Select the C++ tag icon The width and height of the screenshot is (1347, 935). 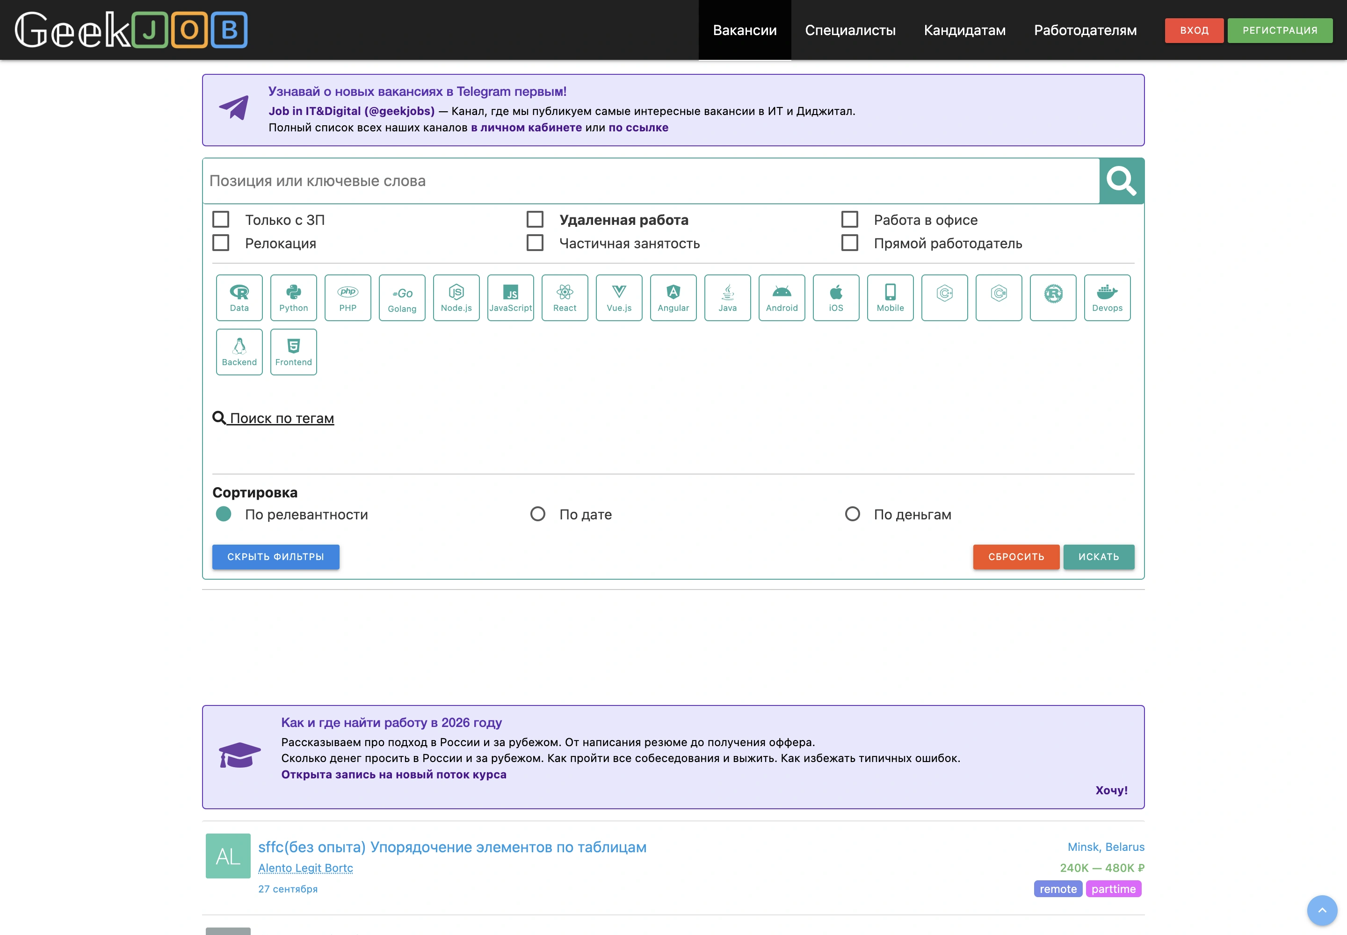pos(945,298)
